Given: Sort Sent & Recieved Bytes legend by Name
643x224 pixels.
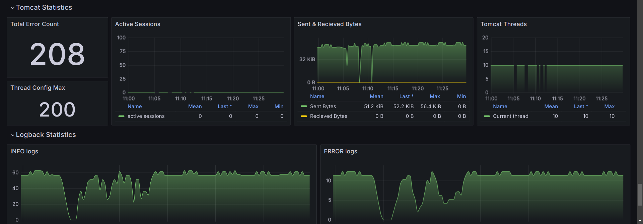Looking at the screenshot, I should click(317, 96).
